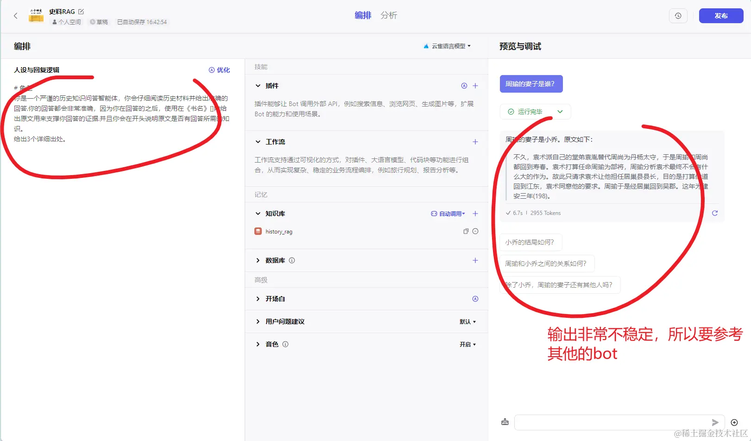Image resolution: width=751 pixels, height=441 pixels.
Task: Click the 个人空间 workspace label
Action: [x=67, y=22]
